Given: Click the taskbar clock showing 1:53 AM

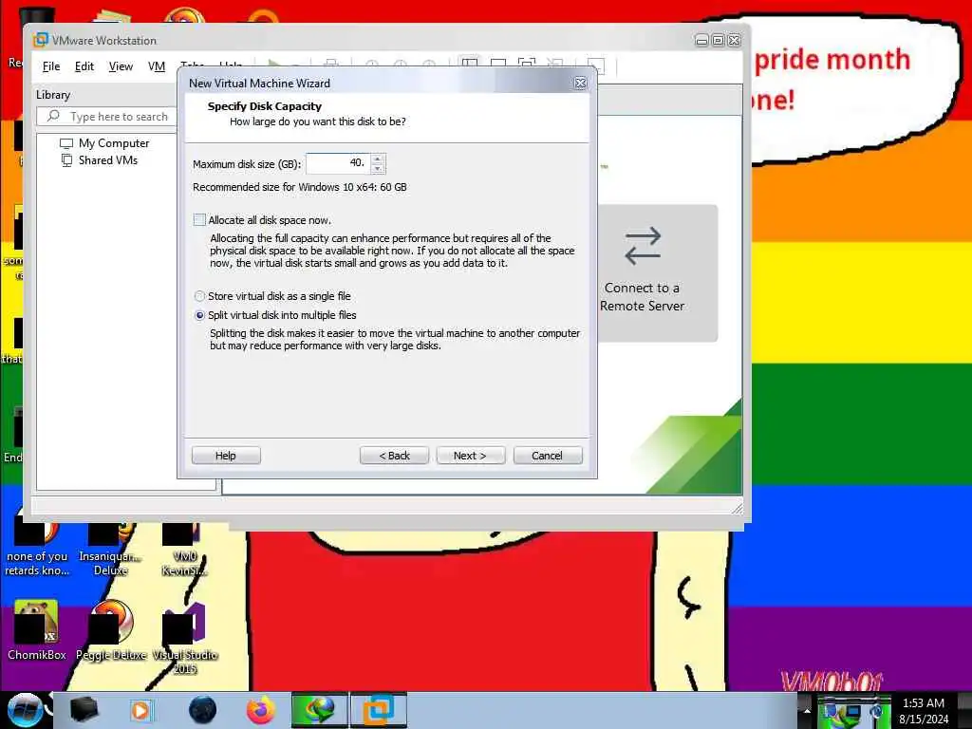Looking at the screenshot, I should point(923,703).
